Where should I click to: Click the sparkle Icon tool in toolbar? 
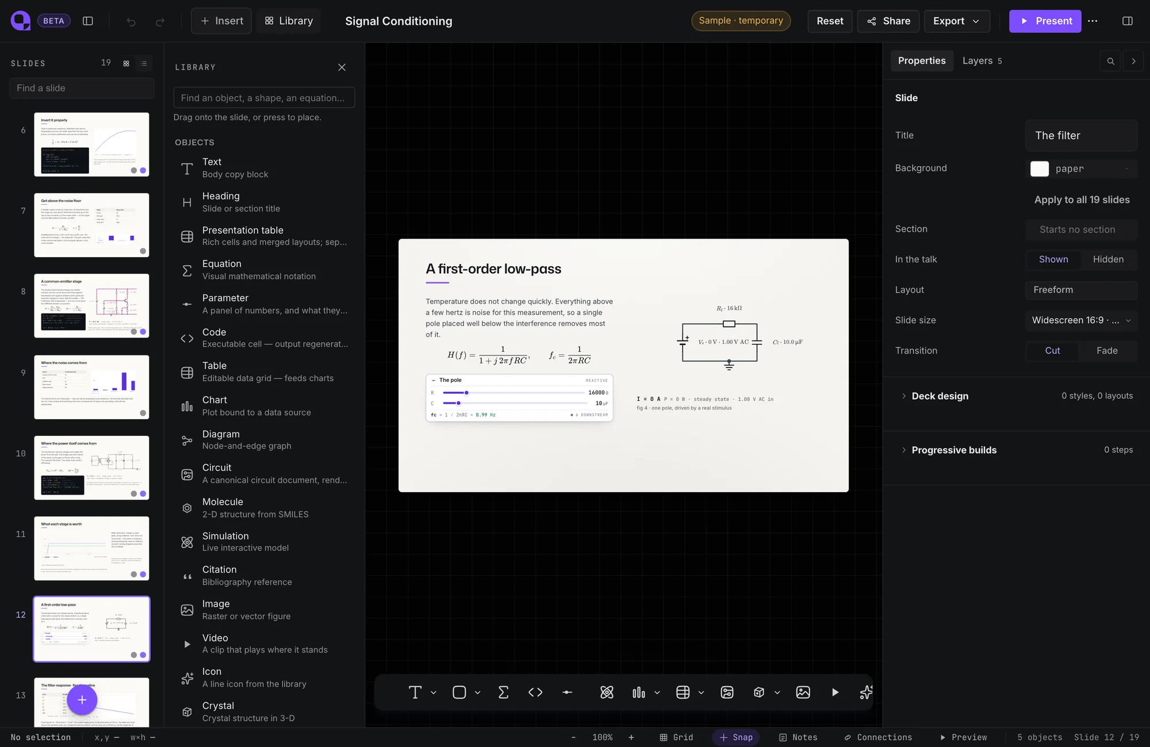866,692
